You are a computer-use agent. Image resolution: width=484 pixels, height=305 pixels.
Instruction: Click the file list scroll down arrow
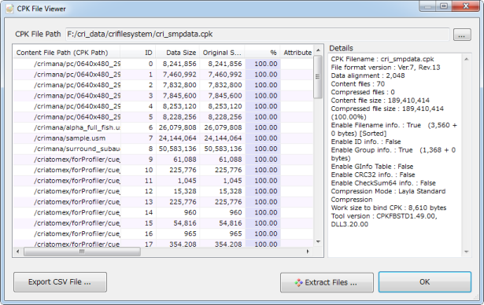(318, 242)
